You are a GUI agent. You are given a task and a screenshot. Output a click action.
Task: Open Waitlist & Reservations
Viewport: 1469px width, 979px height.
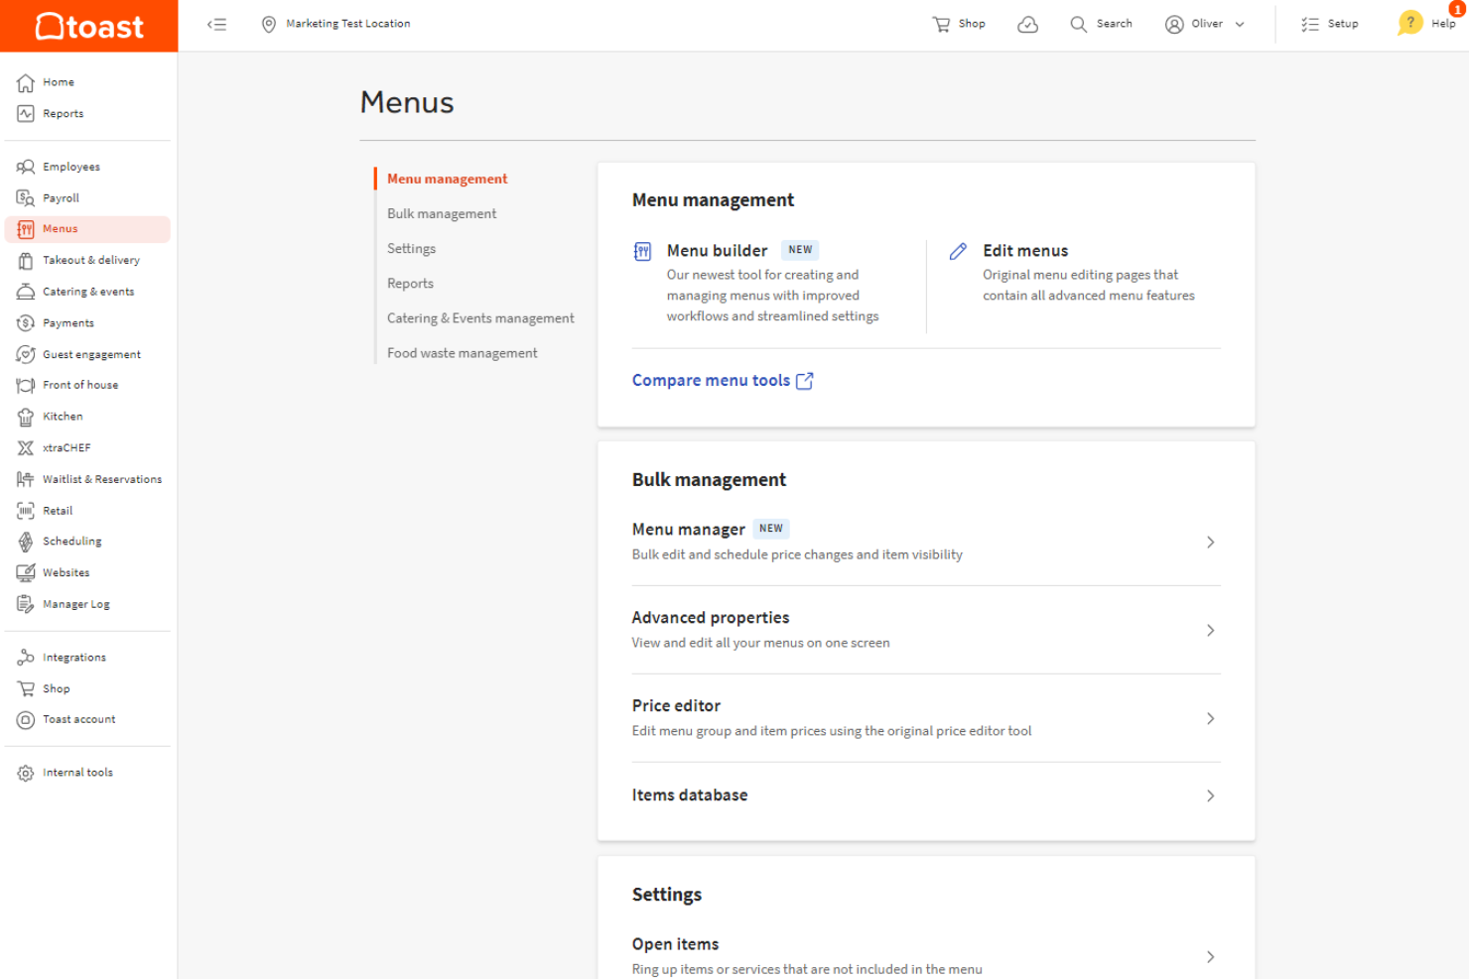(x=102, y=478)
